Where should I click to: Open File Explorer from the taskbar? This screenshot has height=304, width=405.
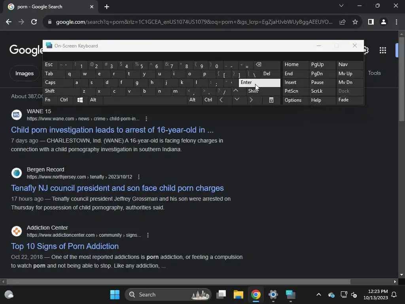(238, 294)
